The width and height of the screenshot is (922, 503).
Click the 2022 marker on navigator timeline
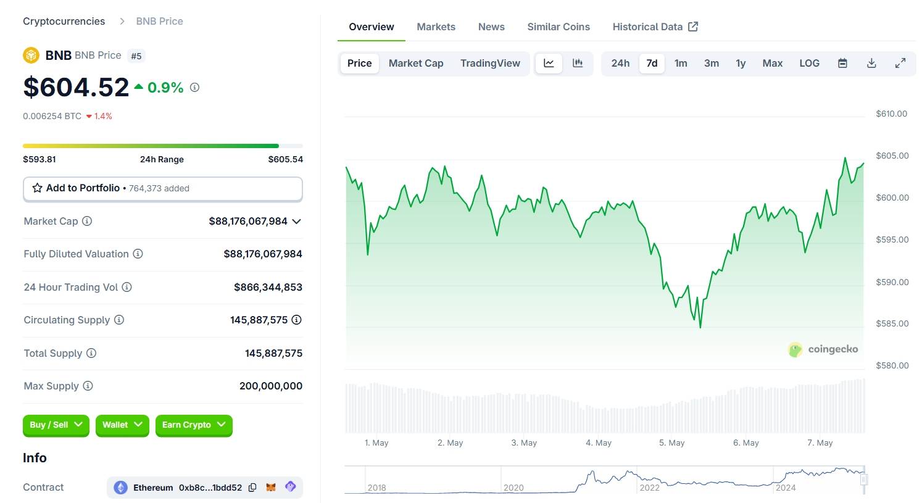649,488
